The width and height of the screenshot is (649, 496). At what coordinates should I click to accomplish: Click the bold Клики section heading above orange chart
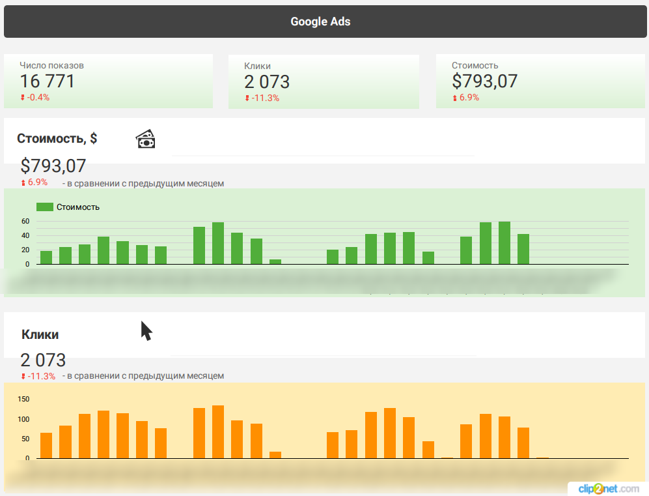coord(40,334)
